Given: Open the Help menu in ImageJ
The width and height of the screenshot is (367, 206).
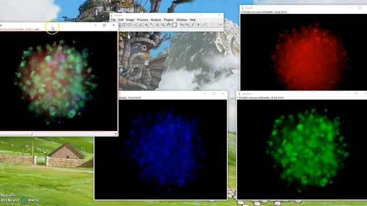Looking at the screenshot, I should tap(193, 20).
